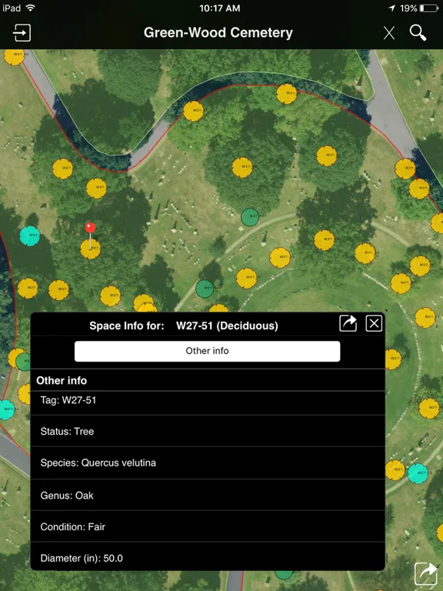Click the X icon beside the search magnifier
Image resolution: width=443 pixels, height=591 pixels.
[389, 33]
